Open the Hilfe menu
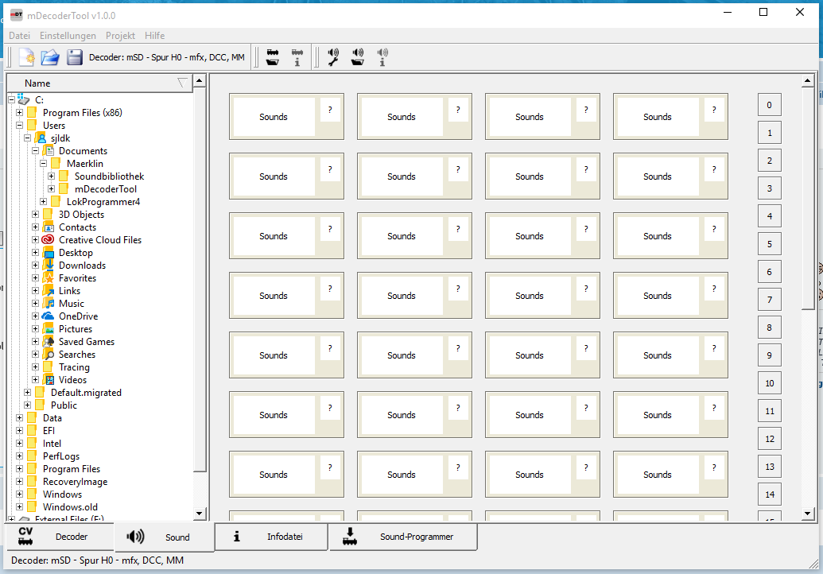This screenshot has height=574, width=823. [x=155, y=36]
